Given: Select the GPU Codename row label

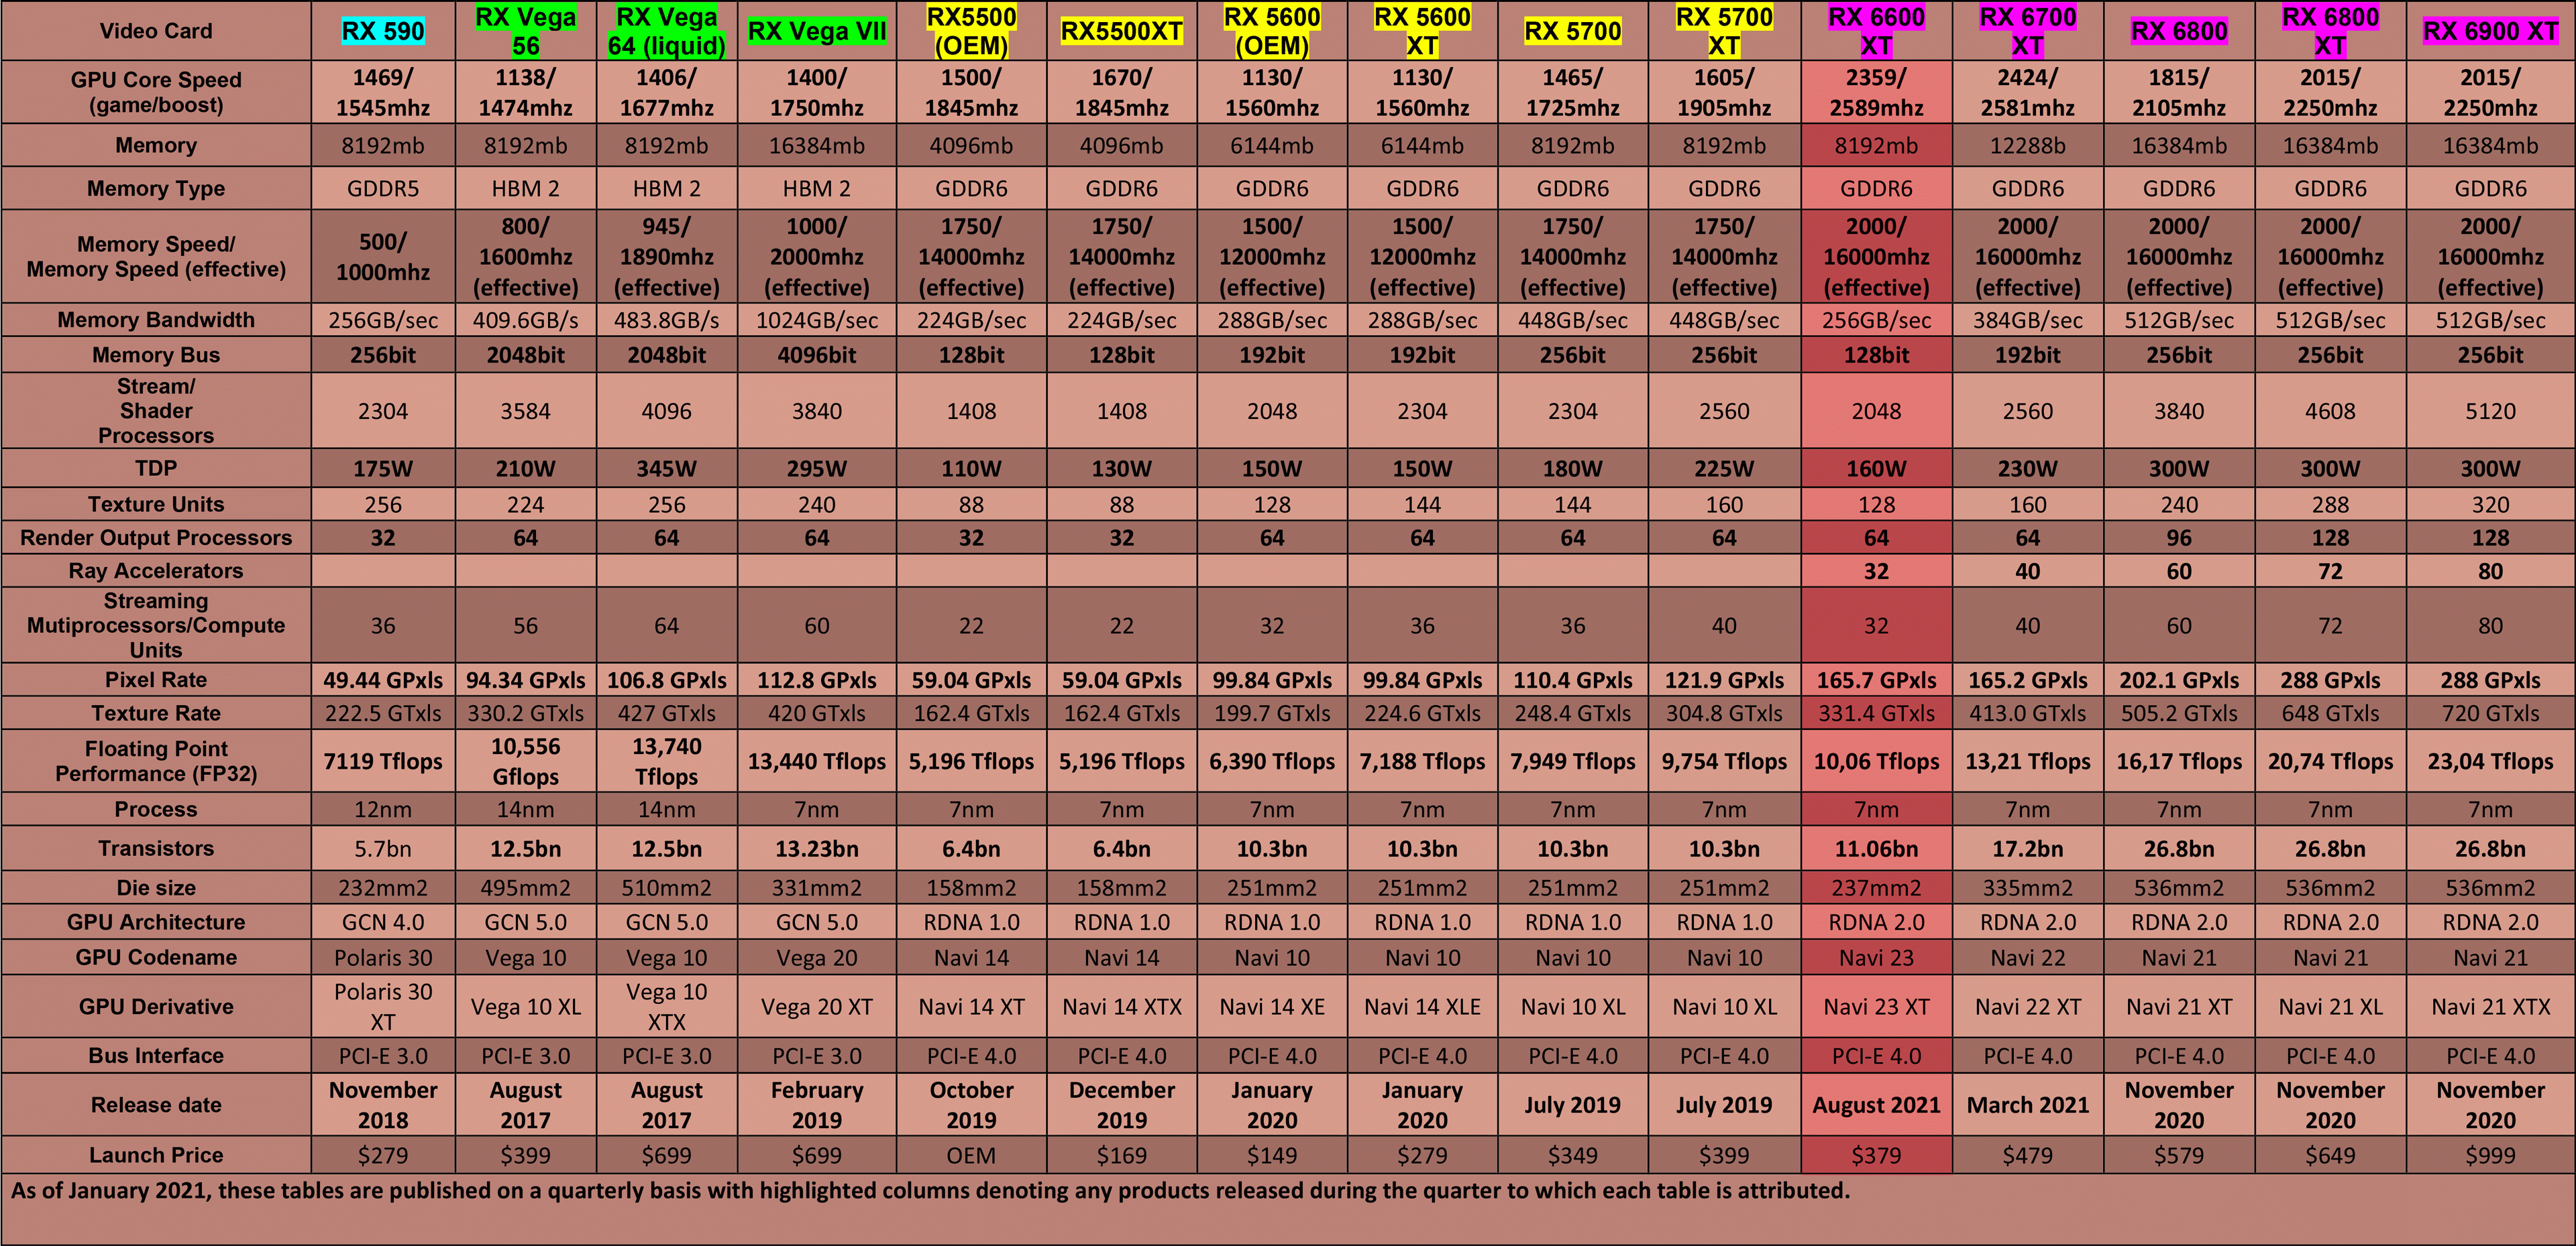Looking at the screenshot, I should [x=156, y=956].
